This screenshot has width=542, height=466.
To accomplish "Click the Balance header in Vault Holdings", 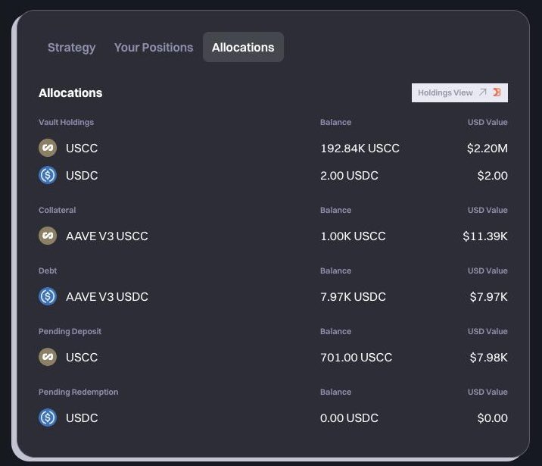I will (335, 122).
